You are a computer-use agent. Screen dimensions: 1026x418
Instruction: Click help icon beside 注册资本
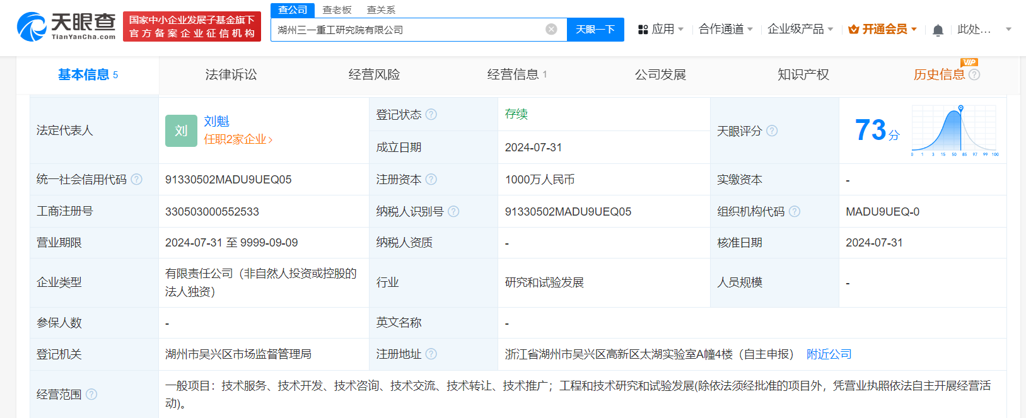click(x=431, y=180)
